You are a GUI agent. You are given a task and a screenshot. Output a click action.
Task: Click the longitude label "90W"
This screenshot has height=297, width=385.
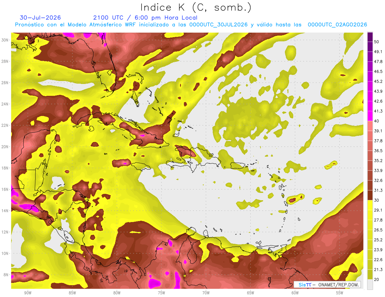tap(28, 293)
